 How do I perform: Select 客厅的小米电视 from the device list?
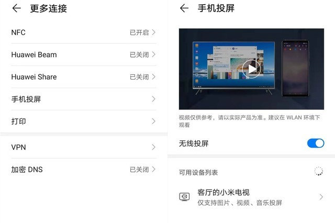(251, 197)
